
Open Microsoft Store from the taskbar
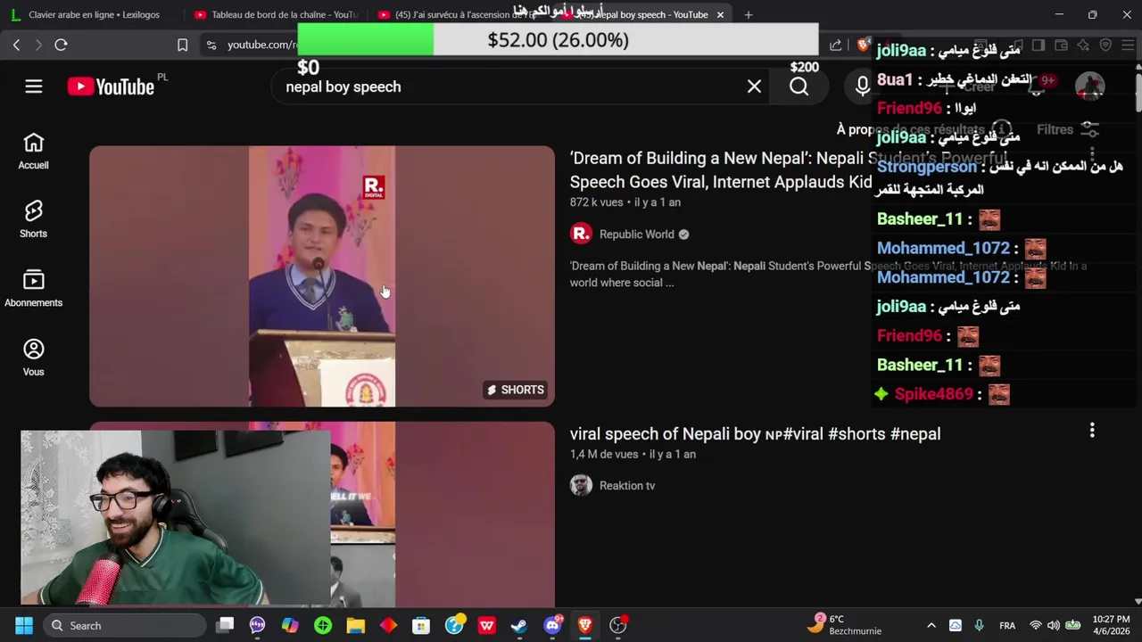421,625
